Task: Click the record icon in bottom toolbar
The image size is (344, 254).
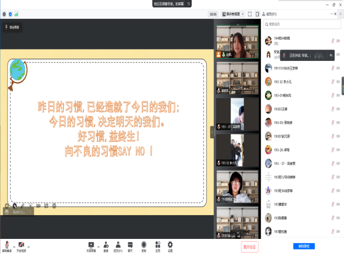Action: [144, 244]
